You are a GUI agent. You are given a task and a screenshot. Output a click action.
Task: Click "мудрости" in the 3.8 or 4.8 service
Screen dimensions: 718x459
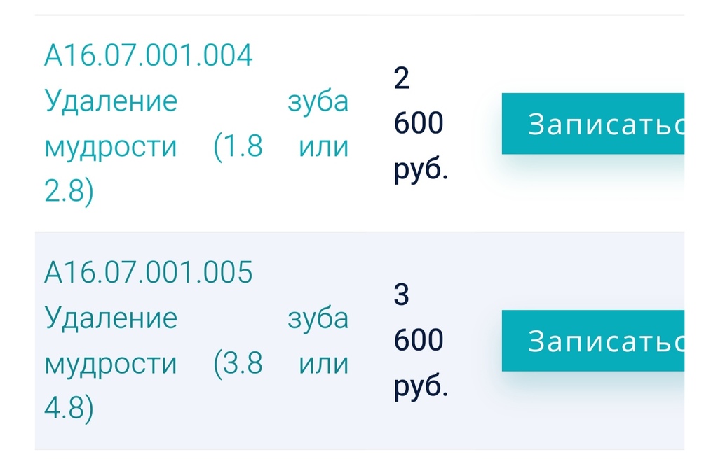coord(111,364)
